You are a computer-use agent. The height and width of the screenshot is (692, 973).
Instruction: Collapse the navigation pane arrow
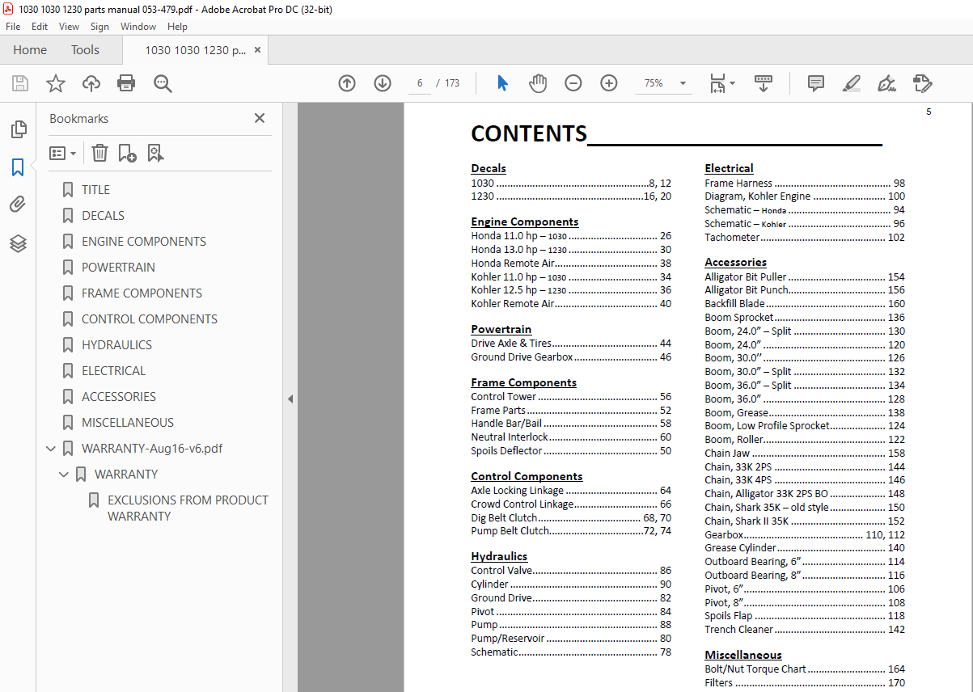click(x=290, y=399)
